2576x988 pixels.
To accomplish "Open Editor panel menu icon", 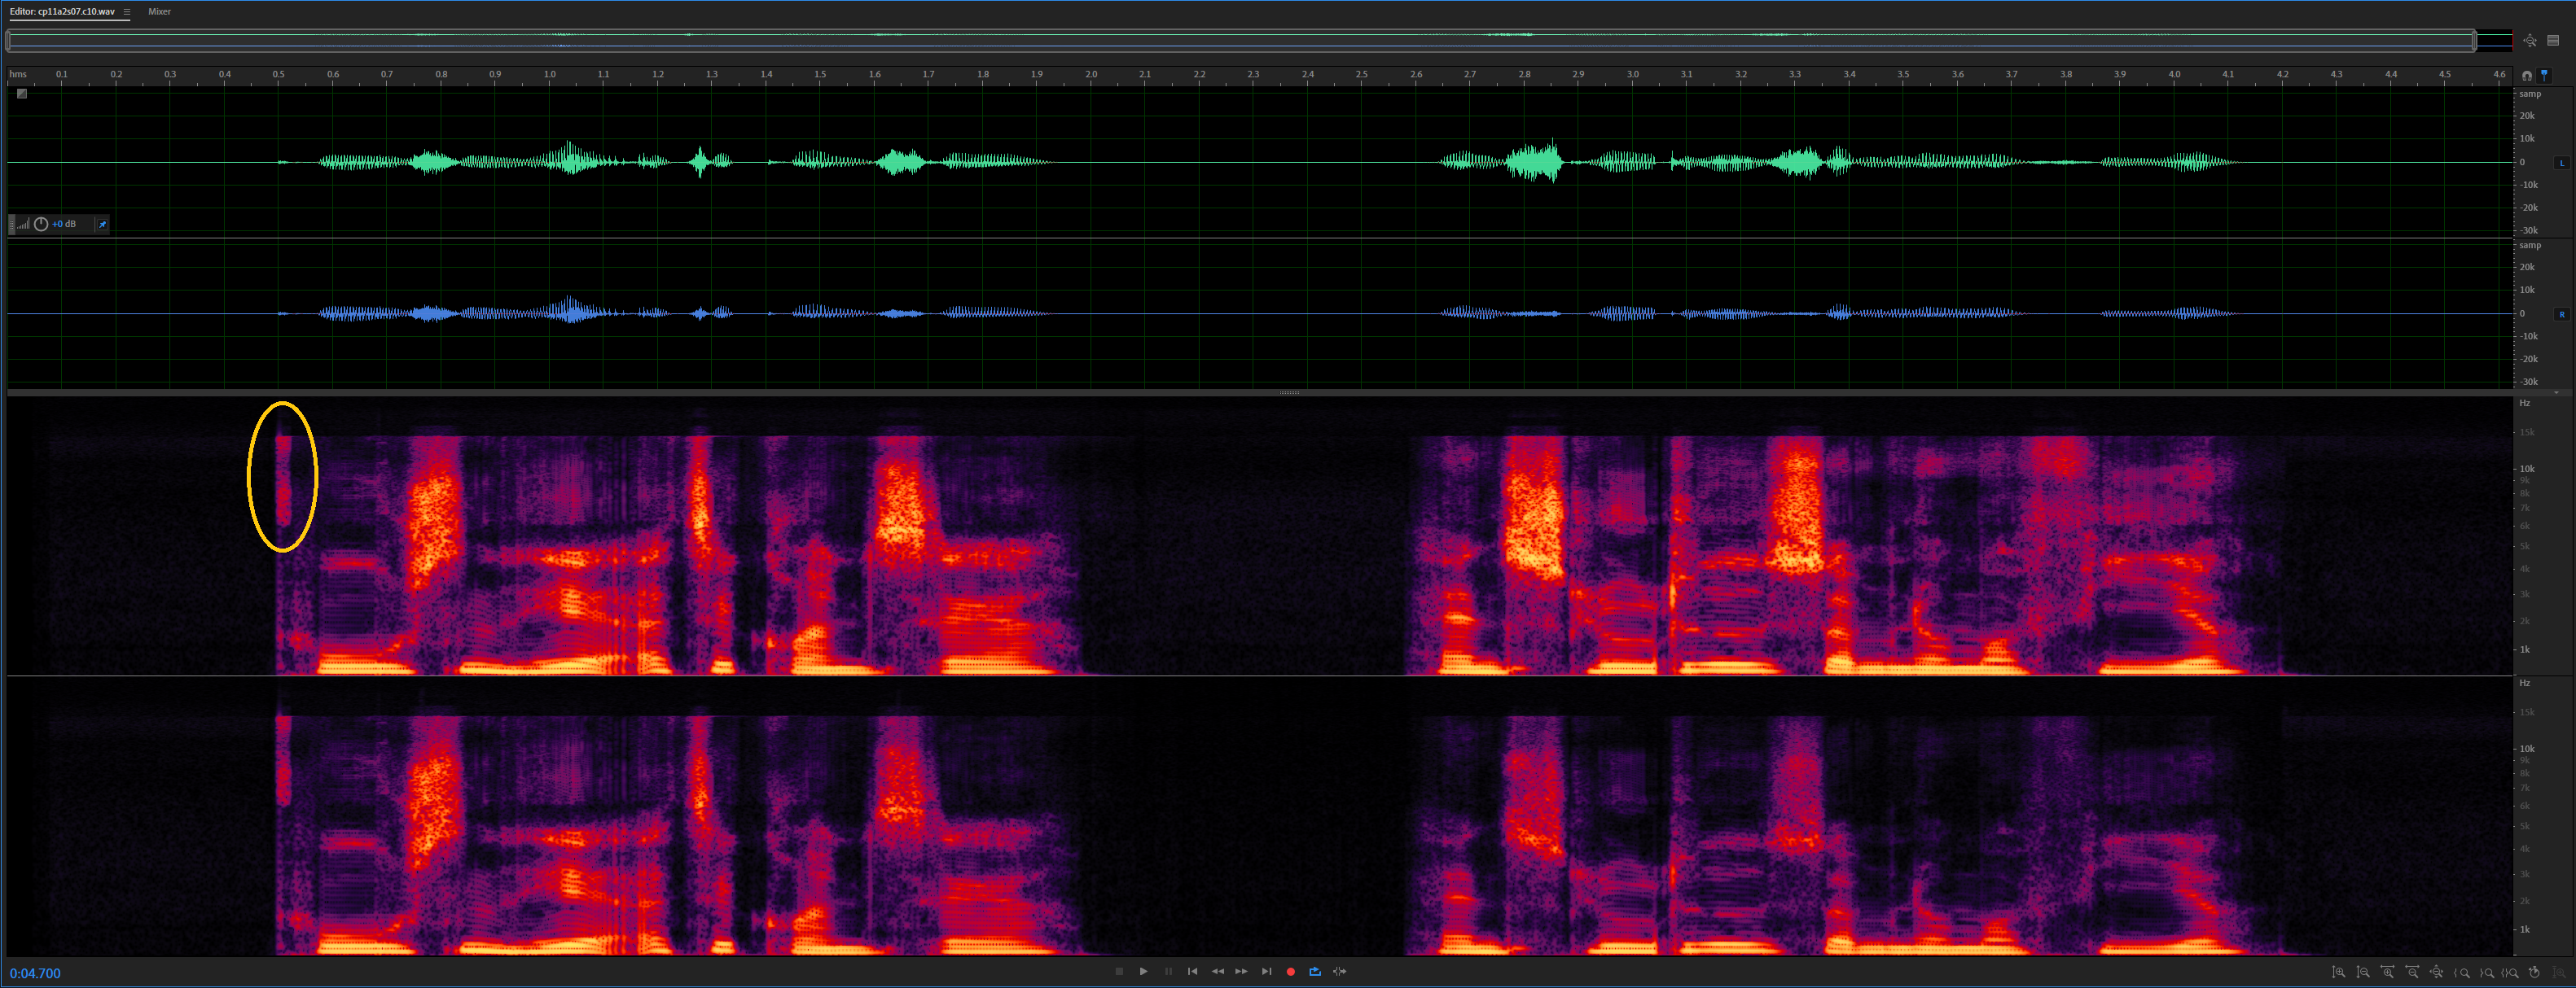I will (x=127, y=12).
